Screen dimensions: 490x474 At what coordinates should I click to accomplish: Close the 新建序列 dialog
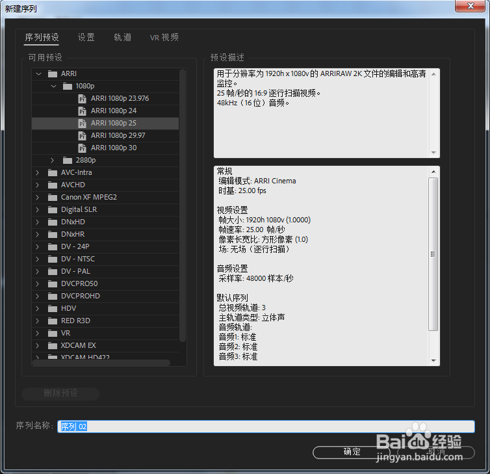click(x=471, y=6)
